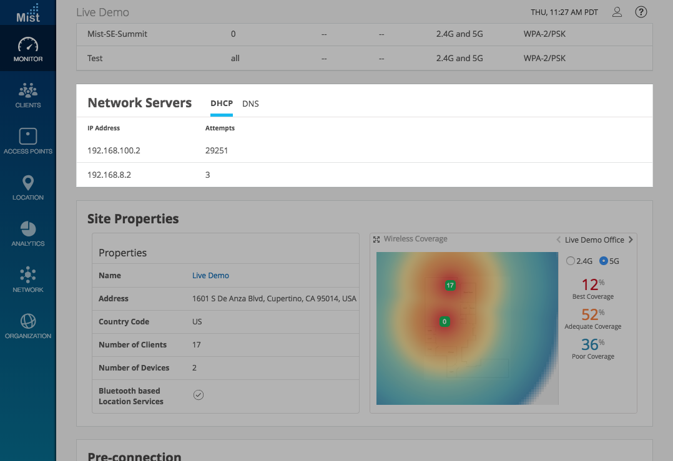Image resolution: width=673 pixels, height=461 pixels.
Task: Click the Mist logo icon
Action: click(x=28, y=12)
